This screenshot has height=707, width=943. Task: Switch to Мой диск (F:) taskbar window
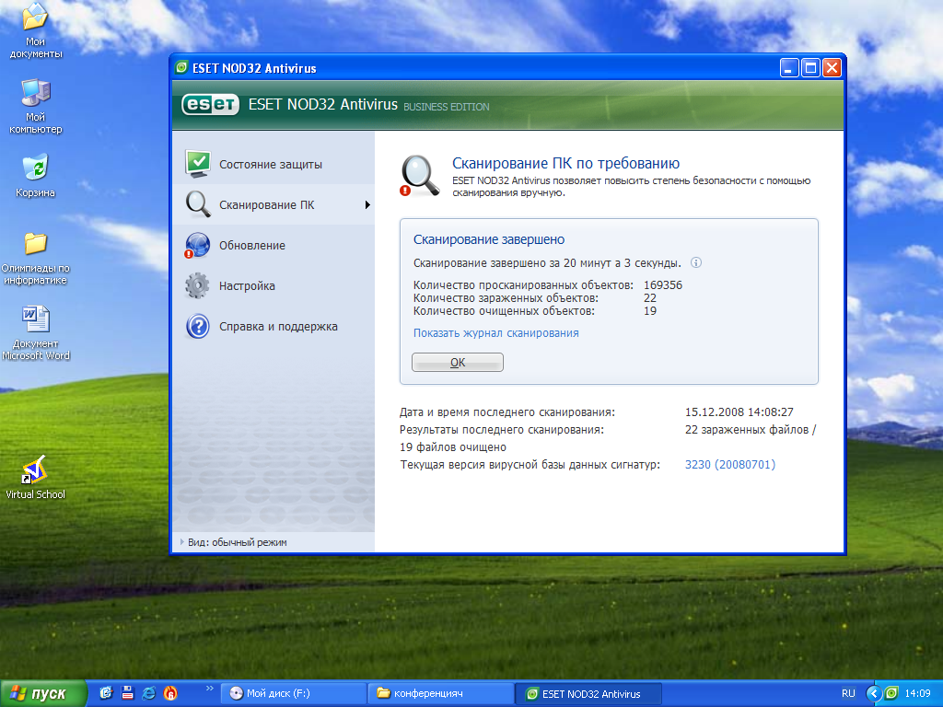[294, 694]
